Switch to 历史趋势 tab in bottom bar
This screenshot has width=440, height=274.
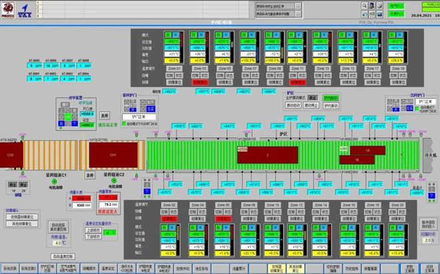pos(352,268)
